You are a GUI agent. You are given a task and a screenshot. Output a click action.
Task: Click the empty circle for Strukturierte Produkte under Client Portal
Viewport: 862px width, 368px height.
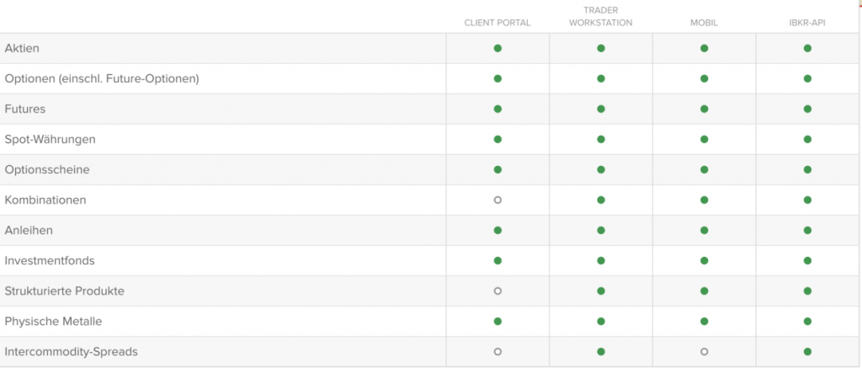(498, 291)
